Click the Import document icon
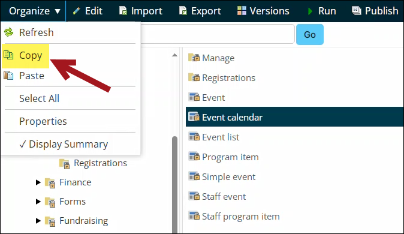 [123, 11]
